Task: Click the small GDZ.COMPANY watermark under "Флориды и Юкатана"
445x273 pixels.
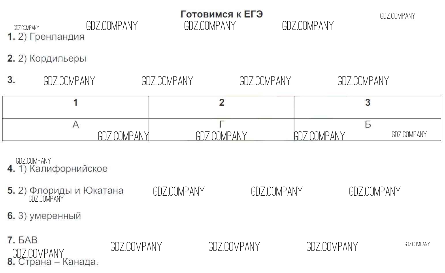Action: click(x=46, y=199)
